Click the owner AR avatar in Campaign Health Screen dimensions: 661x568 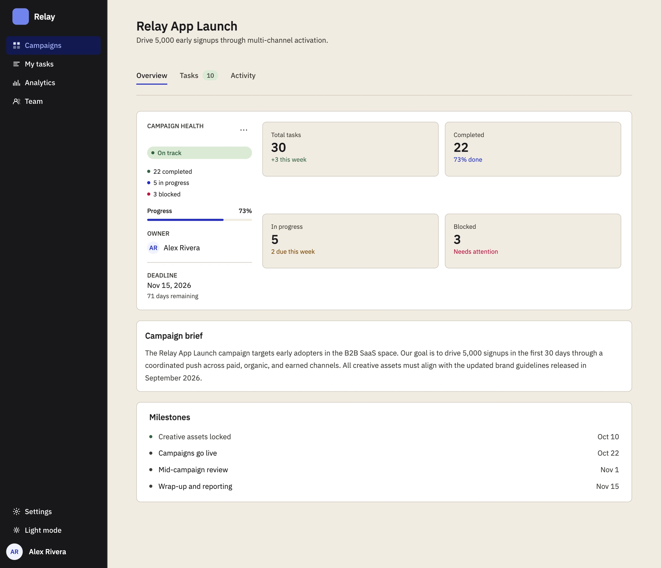click(153, 248)
